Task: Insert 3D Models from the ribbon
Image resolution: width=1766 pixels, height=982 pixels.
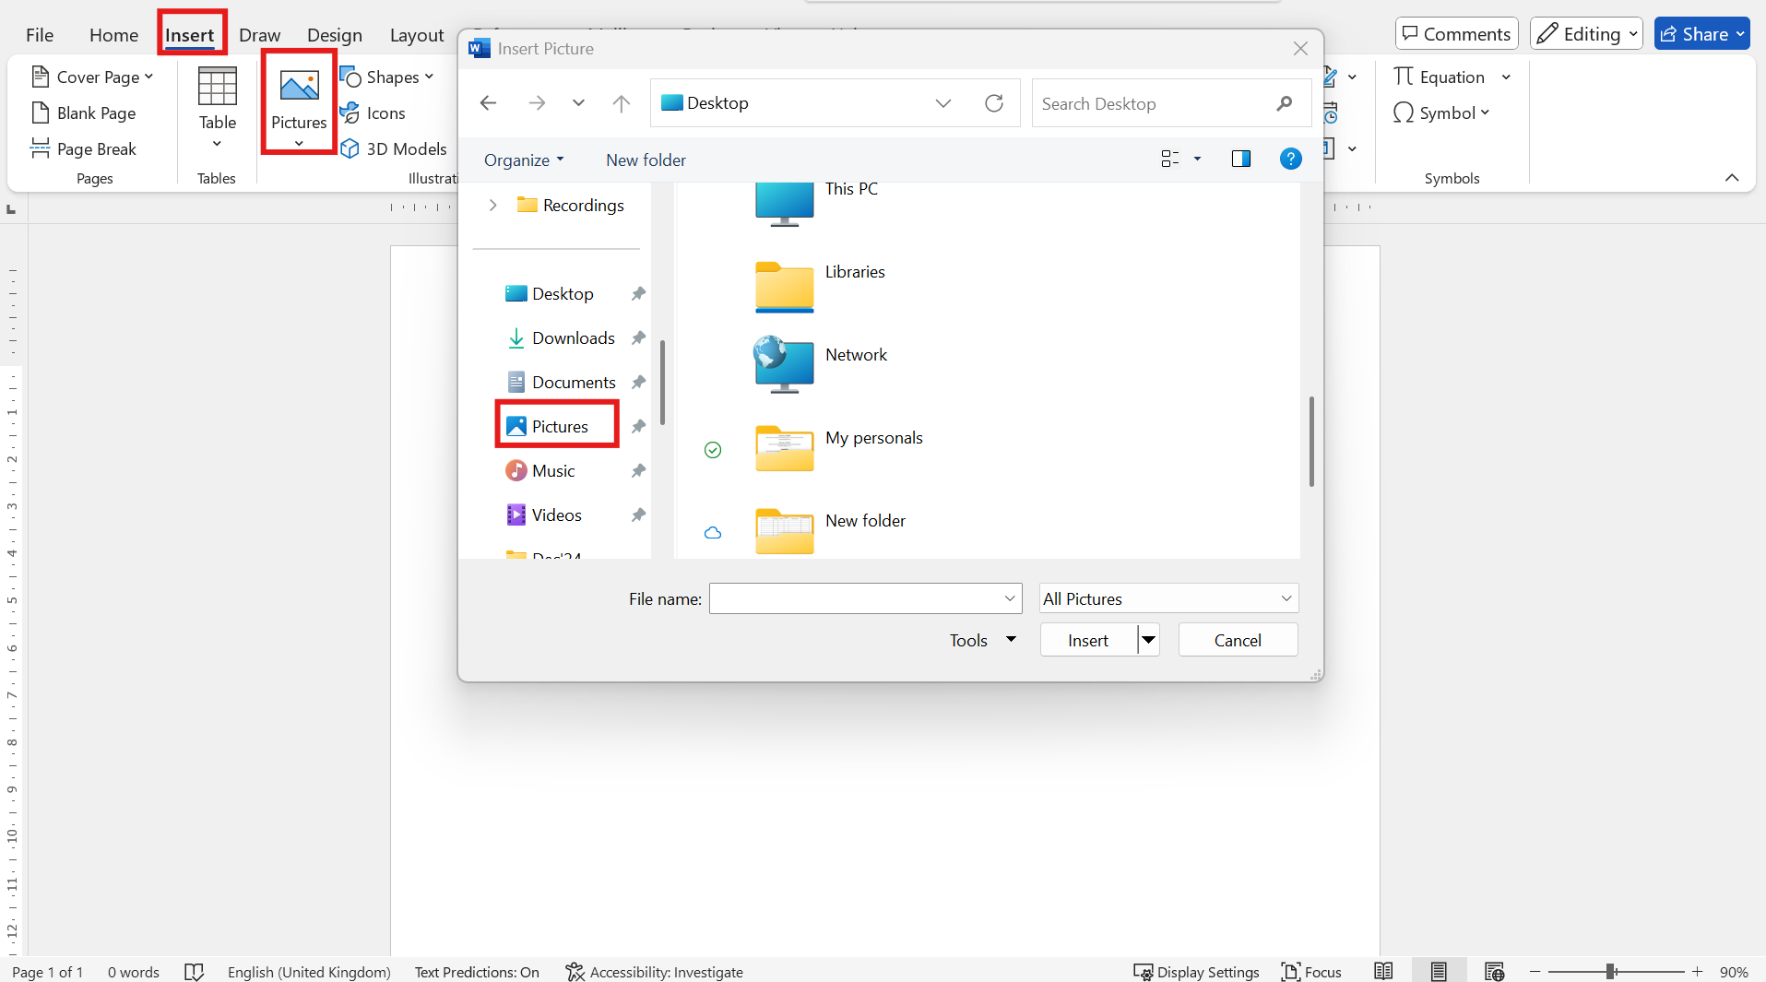Action: (x=394, y=149)
